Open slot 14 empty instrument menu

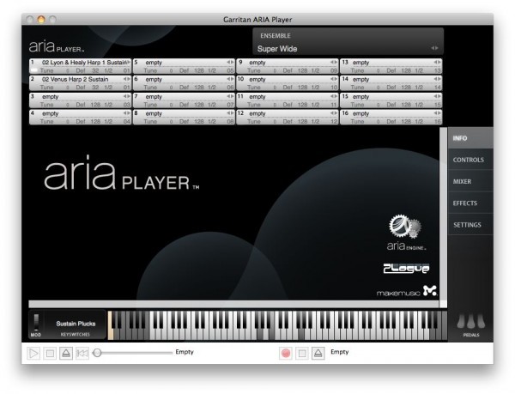pos(437,79)
